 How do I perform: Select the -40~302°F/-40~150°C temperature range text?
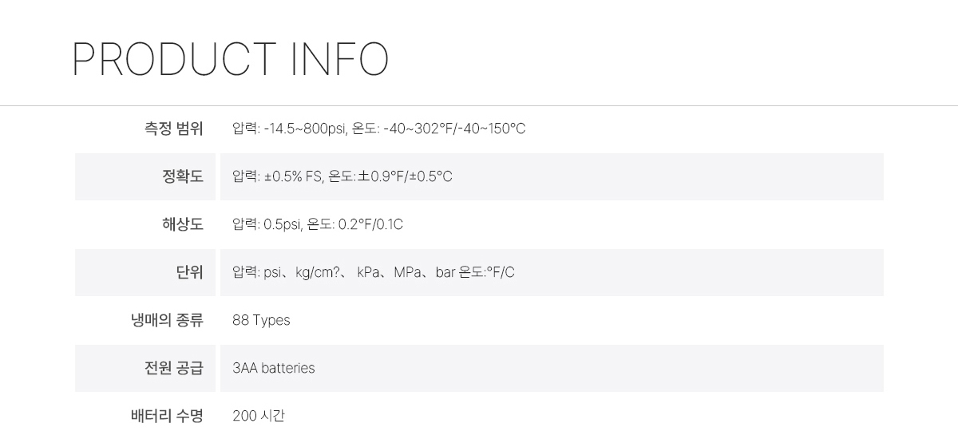(x=454, y=129)
